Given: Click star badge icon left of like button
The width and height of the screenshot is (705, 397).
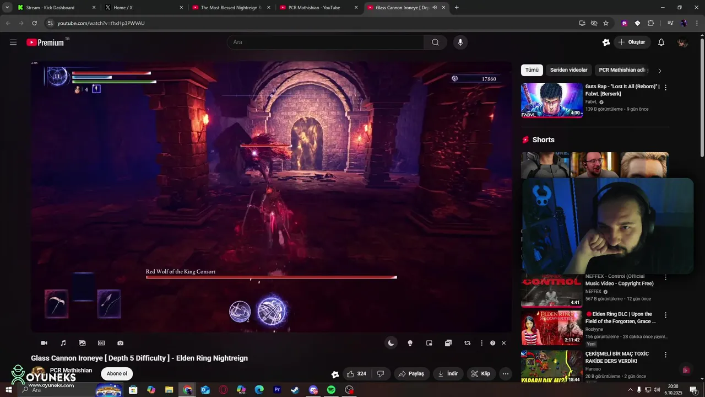Looking at the screenshot, I should (x=335, y=374).
